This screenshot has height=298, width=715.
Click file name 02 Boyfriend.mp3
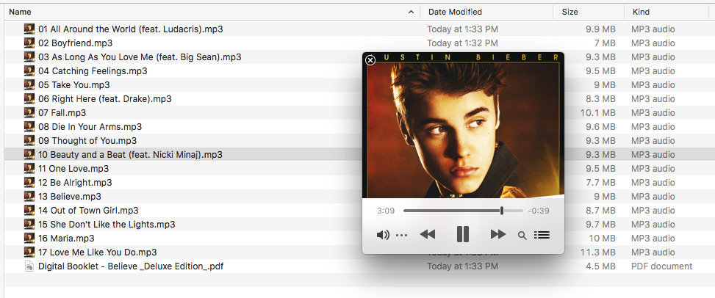click(75, 43)
